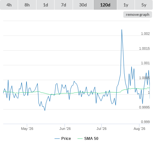
Task: Click the blue Price legend line marker
Action: (57, 139)
